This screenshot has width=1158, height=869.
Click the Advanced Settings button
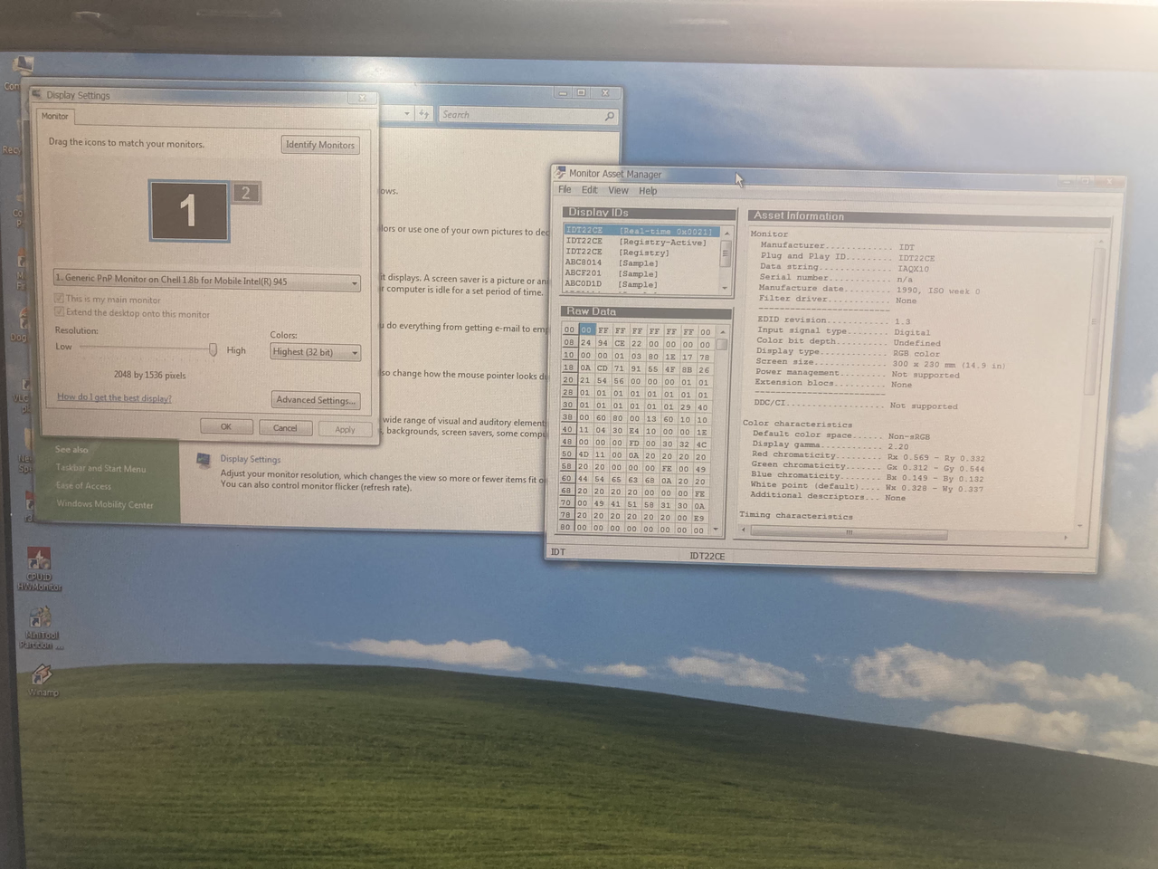(x=316, y=400)
